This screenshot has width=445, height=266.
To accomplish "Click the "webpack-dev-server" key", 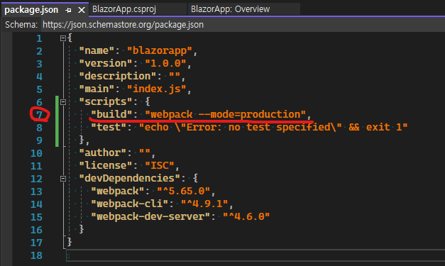I will pos(150,216).
